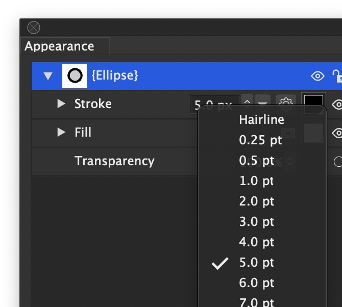
Task: Click stroke width stepper arrows
Action: pos(248,104)
